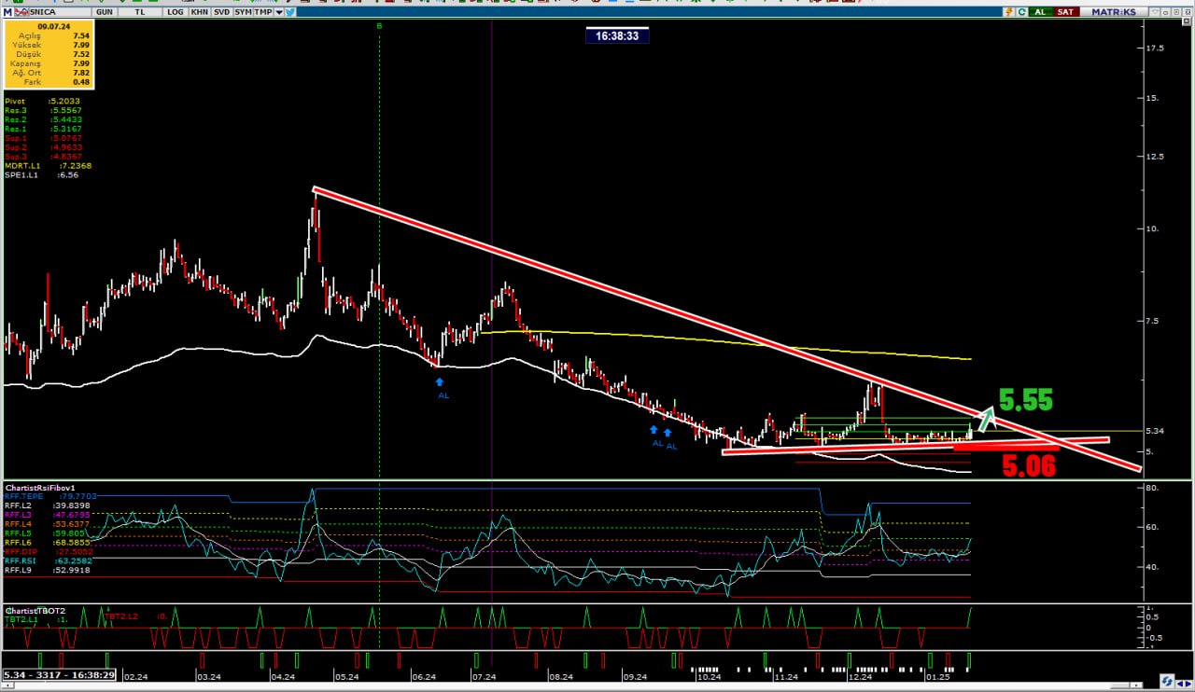This screenshot has height=692, width=1195.
Task: Toggle the SVD option in toolbar
Action: pyautogui.click(x=221, y=11)
